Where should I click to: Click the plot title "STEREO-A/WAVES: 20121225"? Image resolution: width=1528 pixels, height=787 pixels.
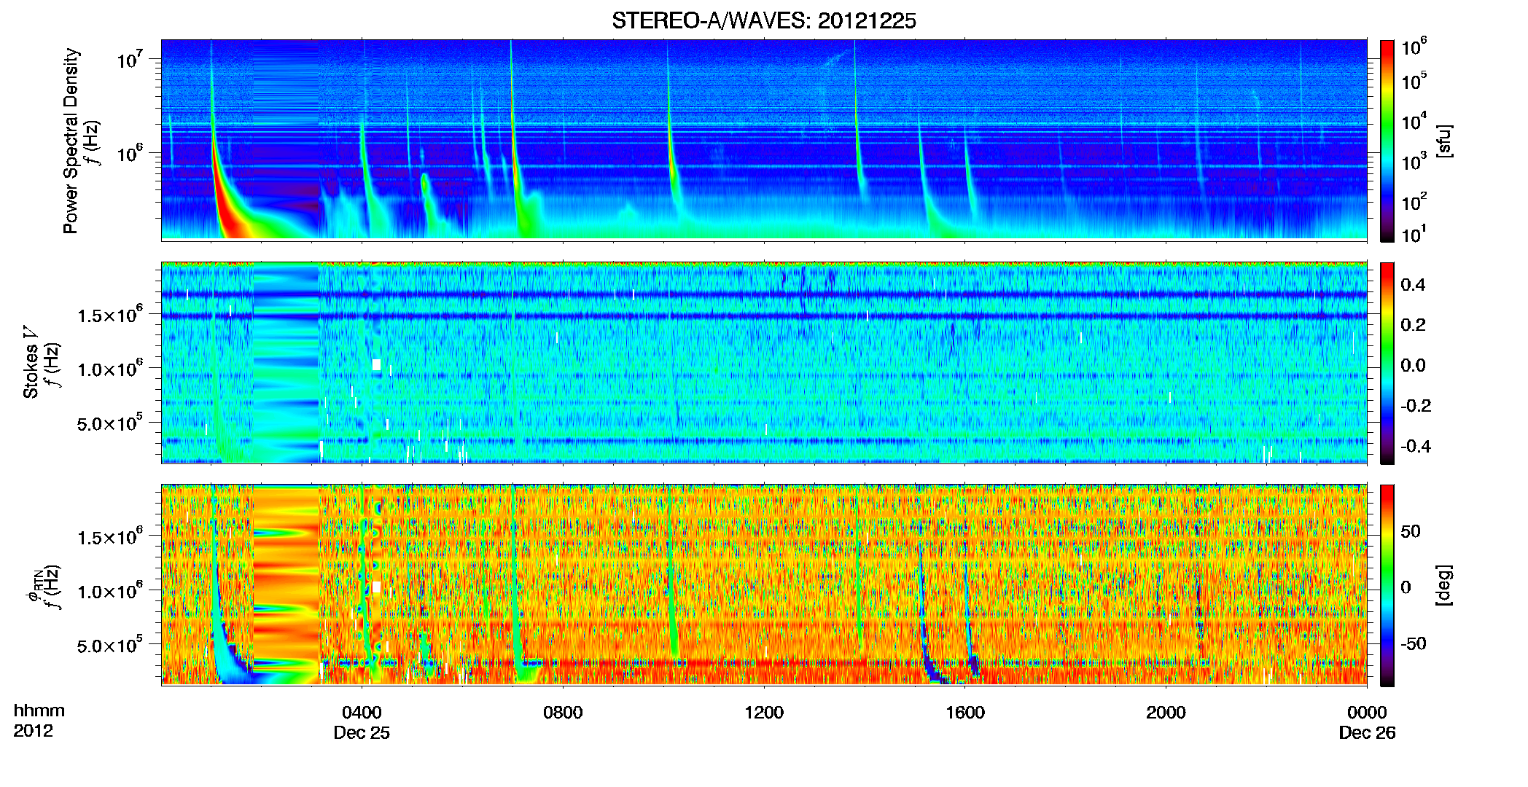point(763,20)
